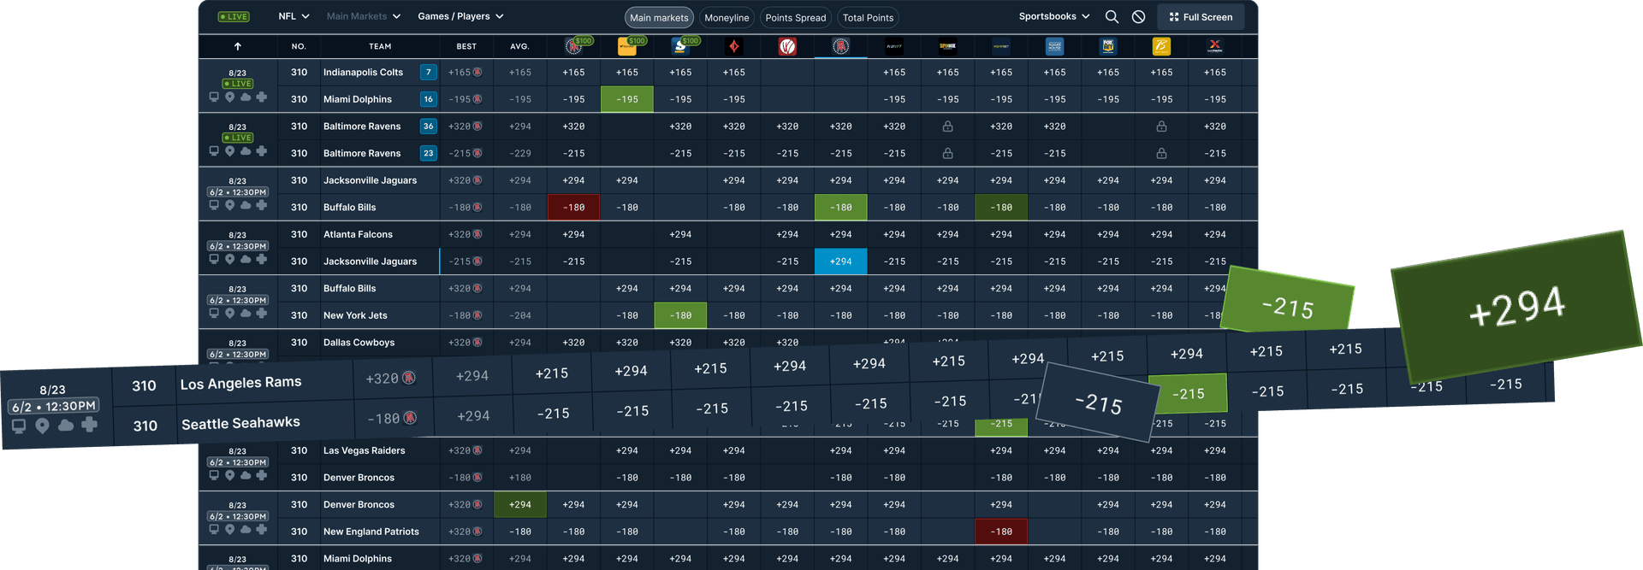Select the FOX Bet sportsbook logo
The image size is (1643, 570).
pos(1108,46)
